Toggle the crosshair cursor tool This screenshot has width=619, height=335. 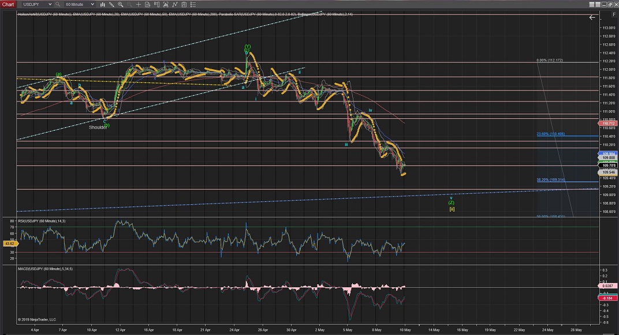pyautogui.click(x=139, y=4)
